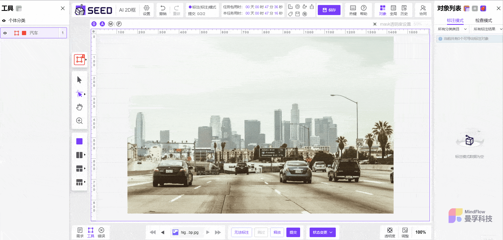
Task: Click the tag label icon in toolbar
Action: (290, 14)
